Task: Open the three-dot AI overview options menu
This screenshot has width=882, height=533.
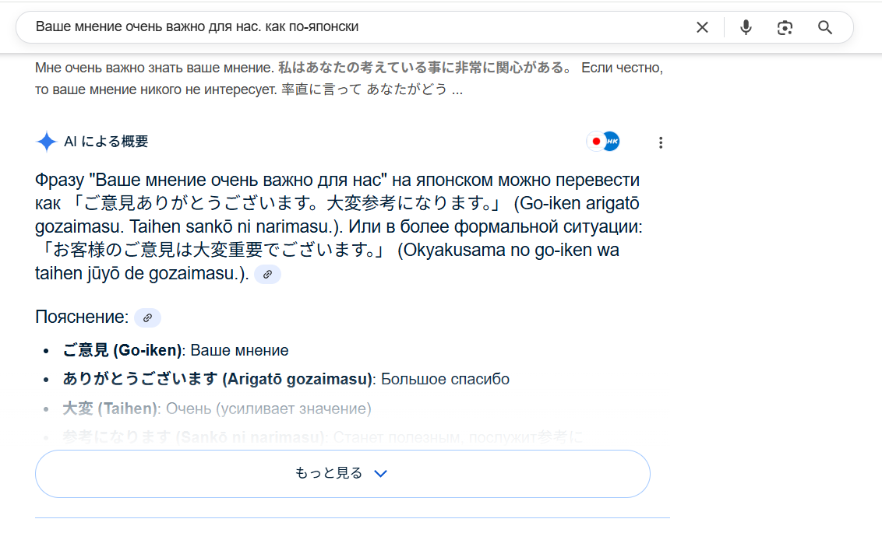Action: (661, 142)
